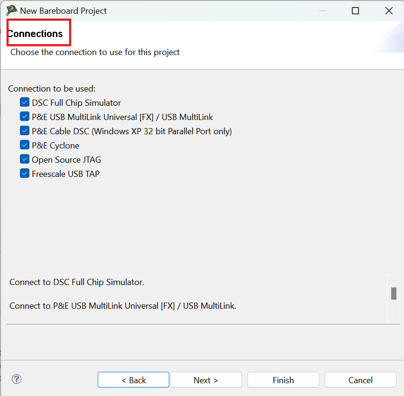Uncheck P&E Cable DSC connection
The height and width of the screenshot is (396, 404).
(24, 130)
